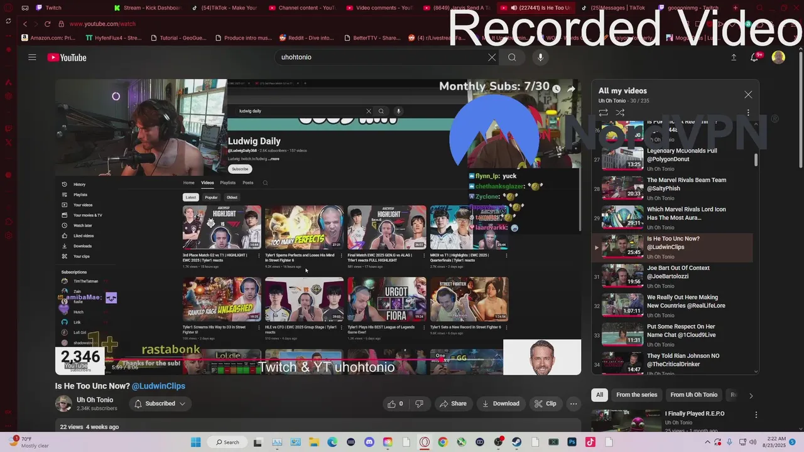Open Photoshop from taskbar
Screen dimensions: 804x452
click(572, 442)
